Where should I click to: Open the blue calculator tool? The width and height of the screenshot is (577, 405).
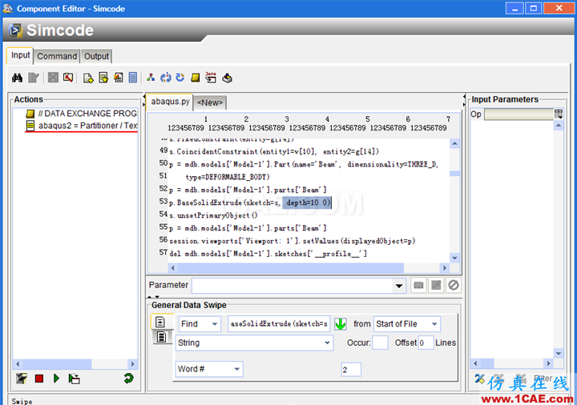[x=133, y=78]
